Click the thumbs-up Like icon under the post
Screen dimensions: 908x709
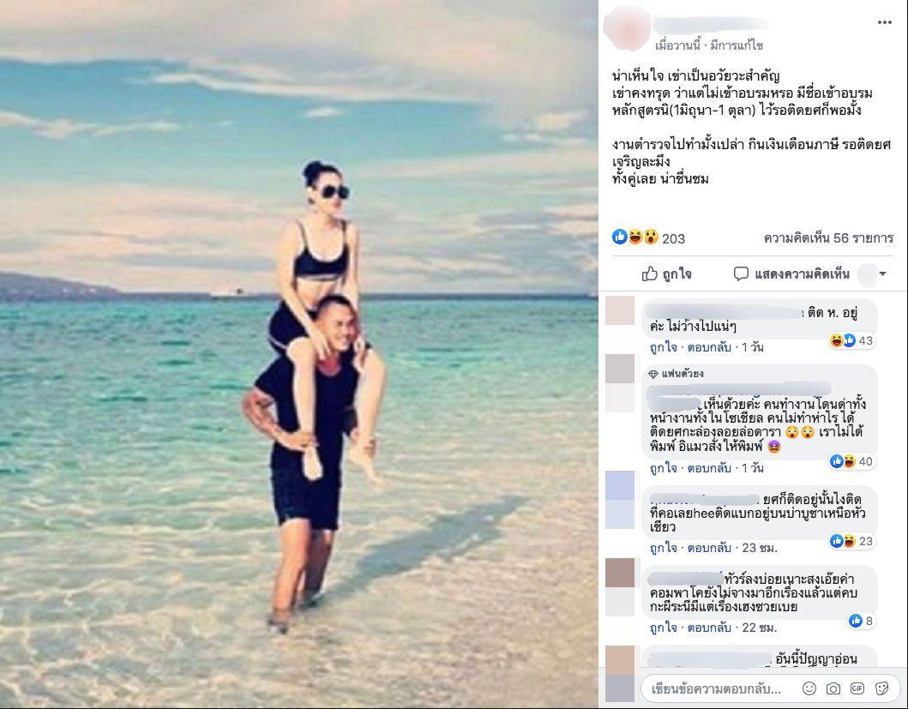point(649,274)
